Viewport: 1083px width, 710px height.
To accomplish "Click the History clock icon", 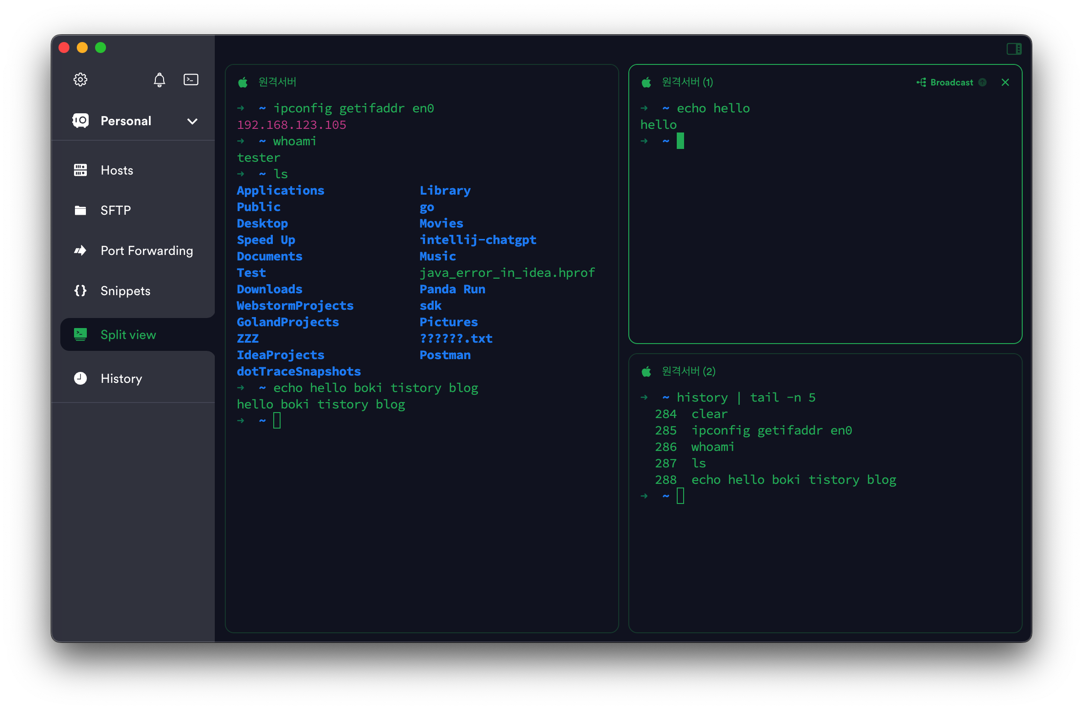I will point(80,378).
